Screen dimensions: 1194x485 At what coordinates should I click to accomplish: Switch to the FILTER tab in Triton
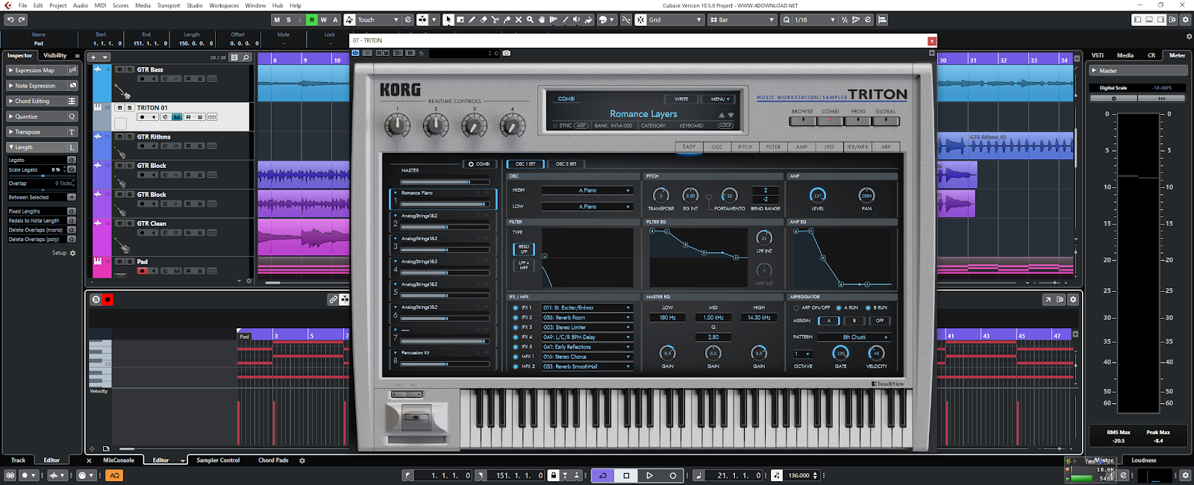[773, 147]
